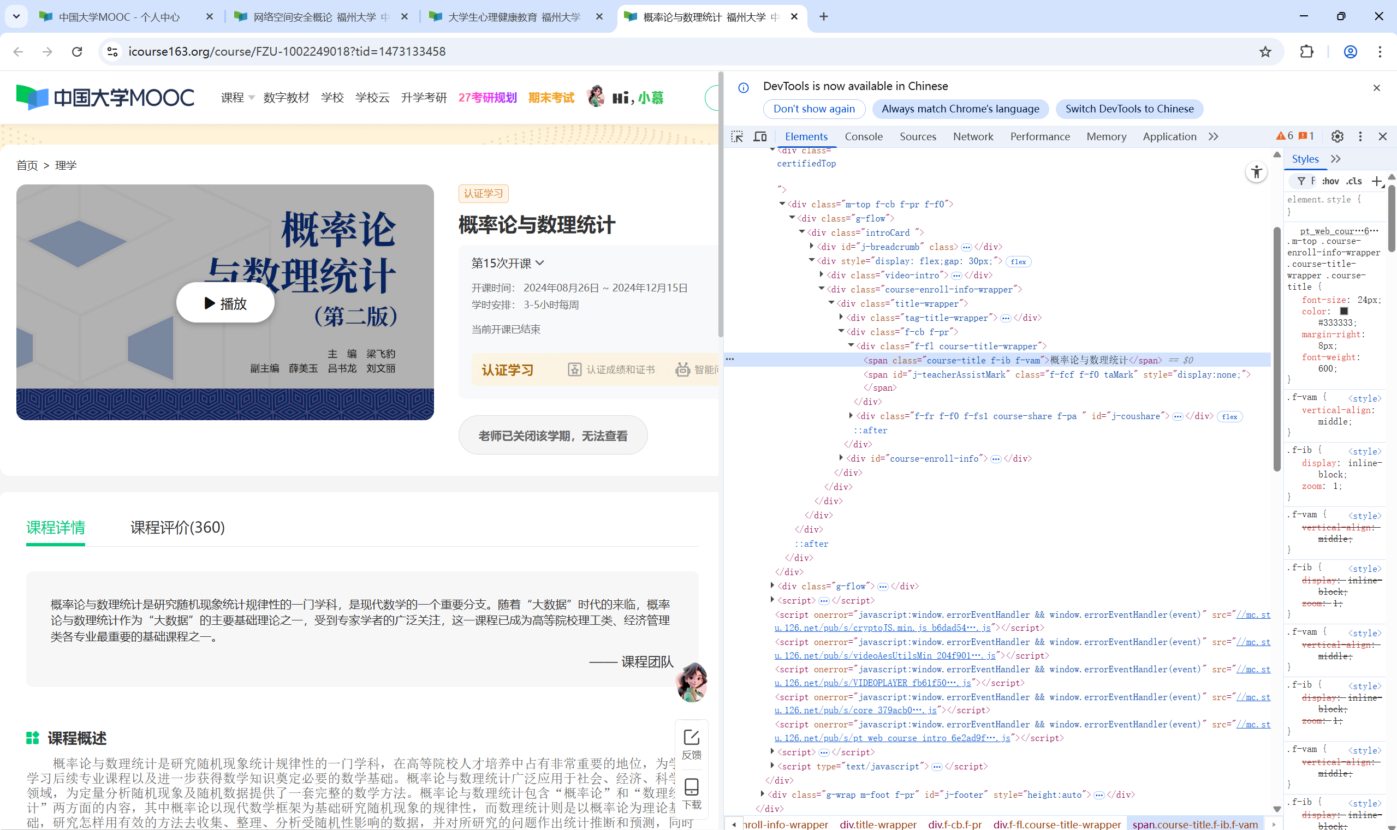The height and width of the screenshot is (830, 1397).
Task: Click the Don't show again button
Action: (x=813, y=109)
